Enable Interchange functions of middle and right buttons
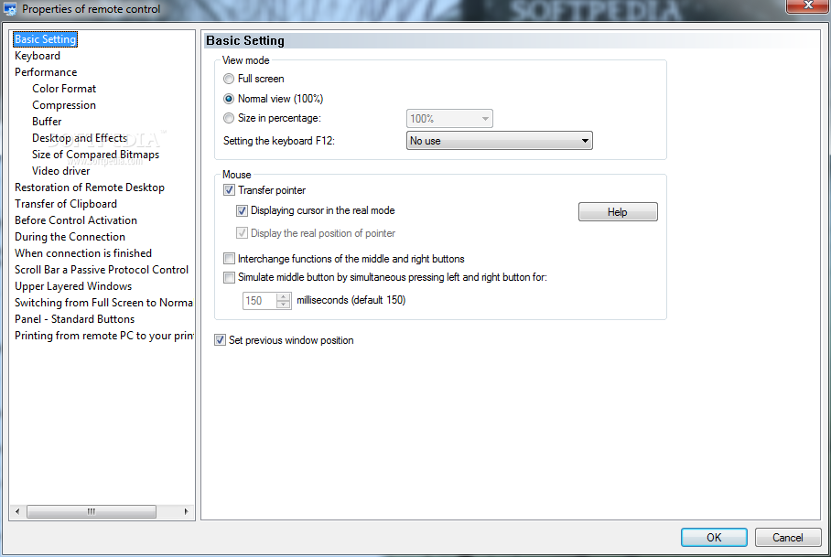The image size is (831, 557). pyautogui.click(x=229, y=259)
